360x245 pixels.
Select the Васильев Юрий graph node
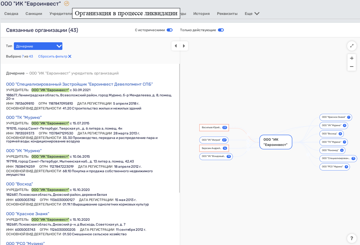[214, 128]
